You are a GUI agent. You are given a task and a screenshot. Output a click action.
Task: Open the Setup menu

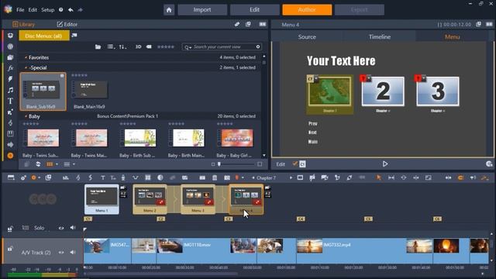click(x=48, y=10)
